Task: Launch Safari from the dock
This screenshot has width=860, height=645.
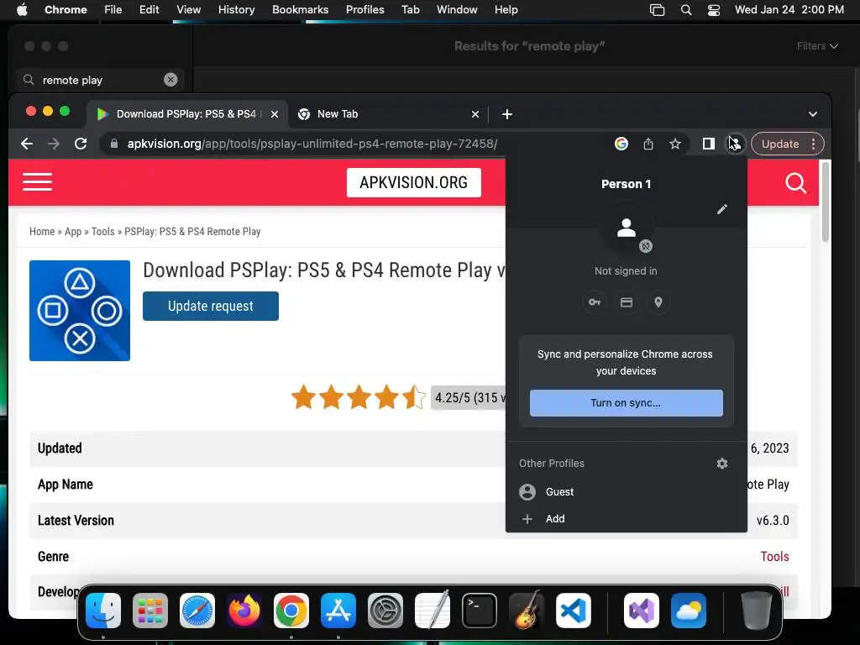Action: tap(197, 611)
